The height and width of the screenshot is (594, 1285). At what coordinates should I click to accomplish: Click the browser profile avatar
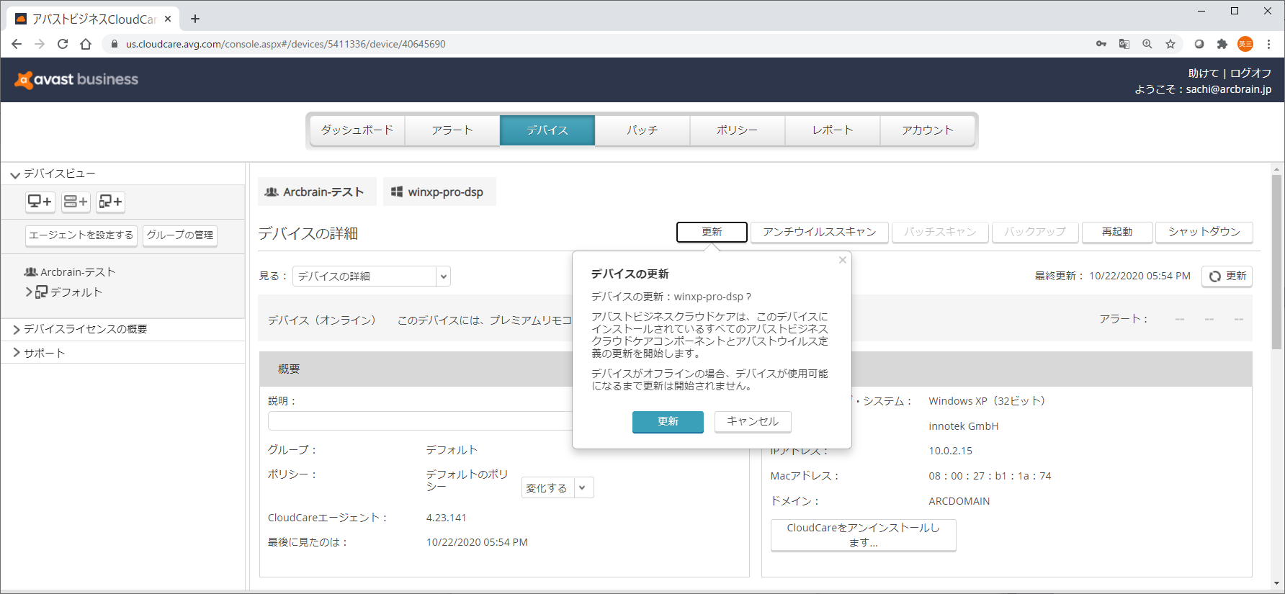1245,44
